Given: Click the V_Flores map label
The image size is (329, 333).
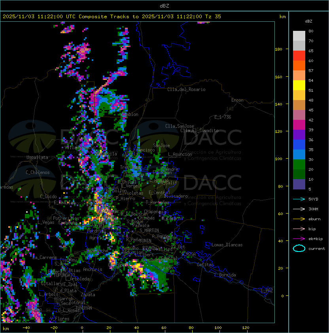Looking at the screenshot, I should click(60, 319).
